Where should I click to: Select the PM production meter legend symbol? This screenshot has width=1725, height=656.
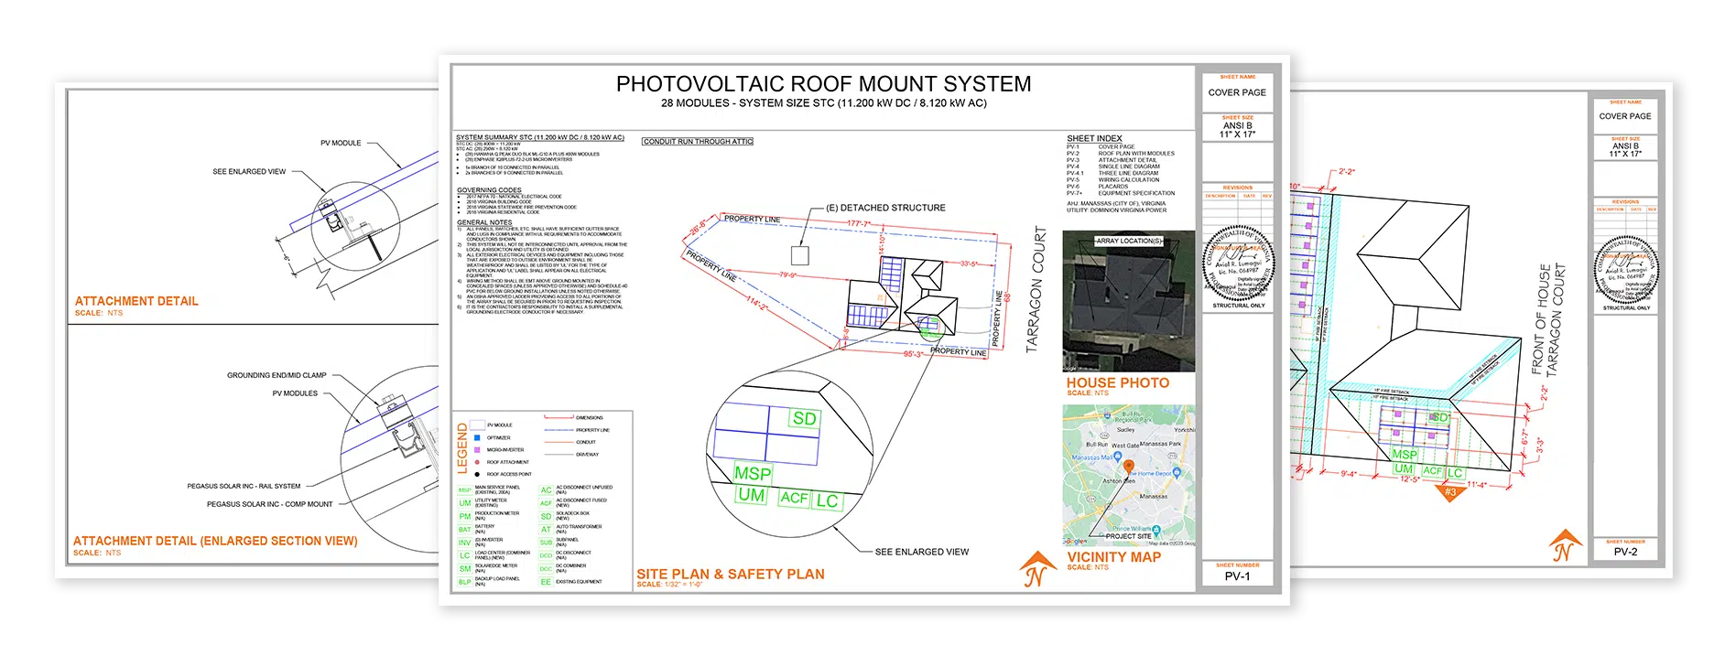pyautogui.click(x=464, y=516)
